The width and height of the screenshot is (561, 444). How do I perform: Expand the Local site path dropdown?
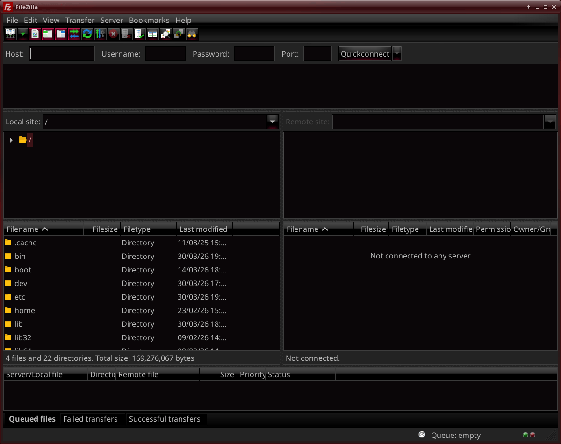click(273, 122)
